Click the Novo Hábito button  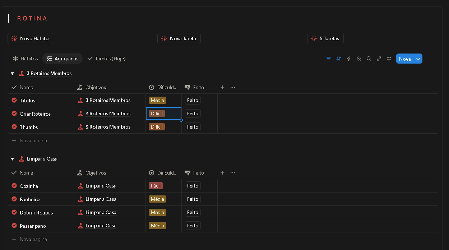[30, 38]
